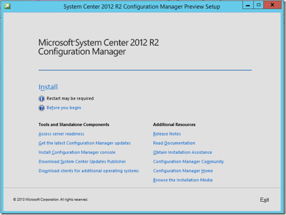
Task: Click 'Obtain Installation Assistance'
Action: 182,152
